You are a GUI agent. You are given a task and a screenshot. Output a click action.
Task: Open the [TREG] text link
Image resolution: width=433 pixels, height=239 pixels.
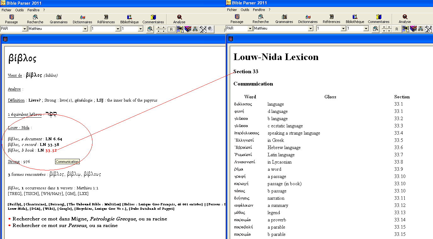coord(14,193)
